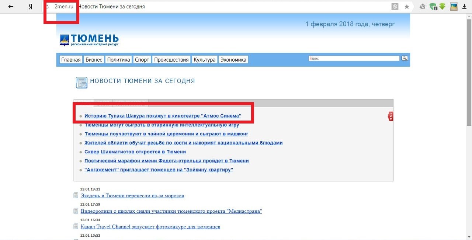Click the magnifier search button next to the Yandex field
Viewport: 472px width, 240px height.
click(405, 58)
